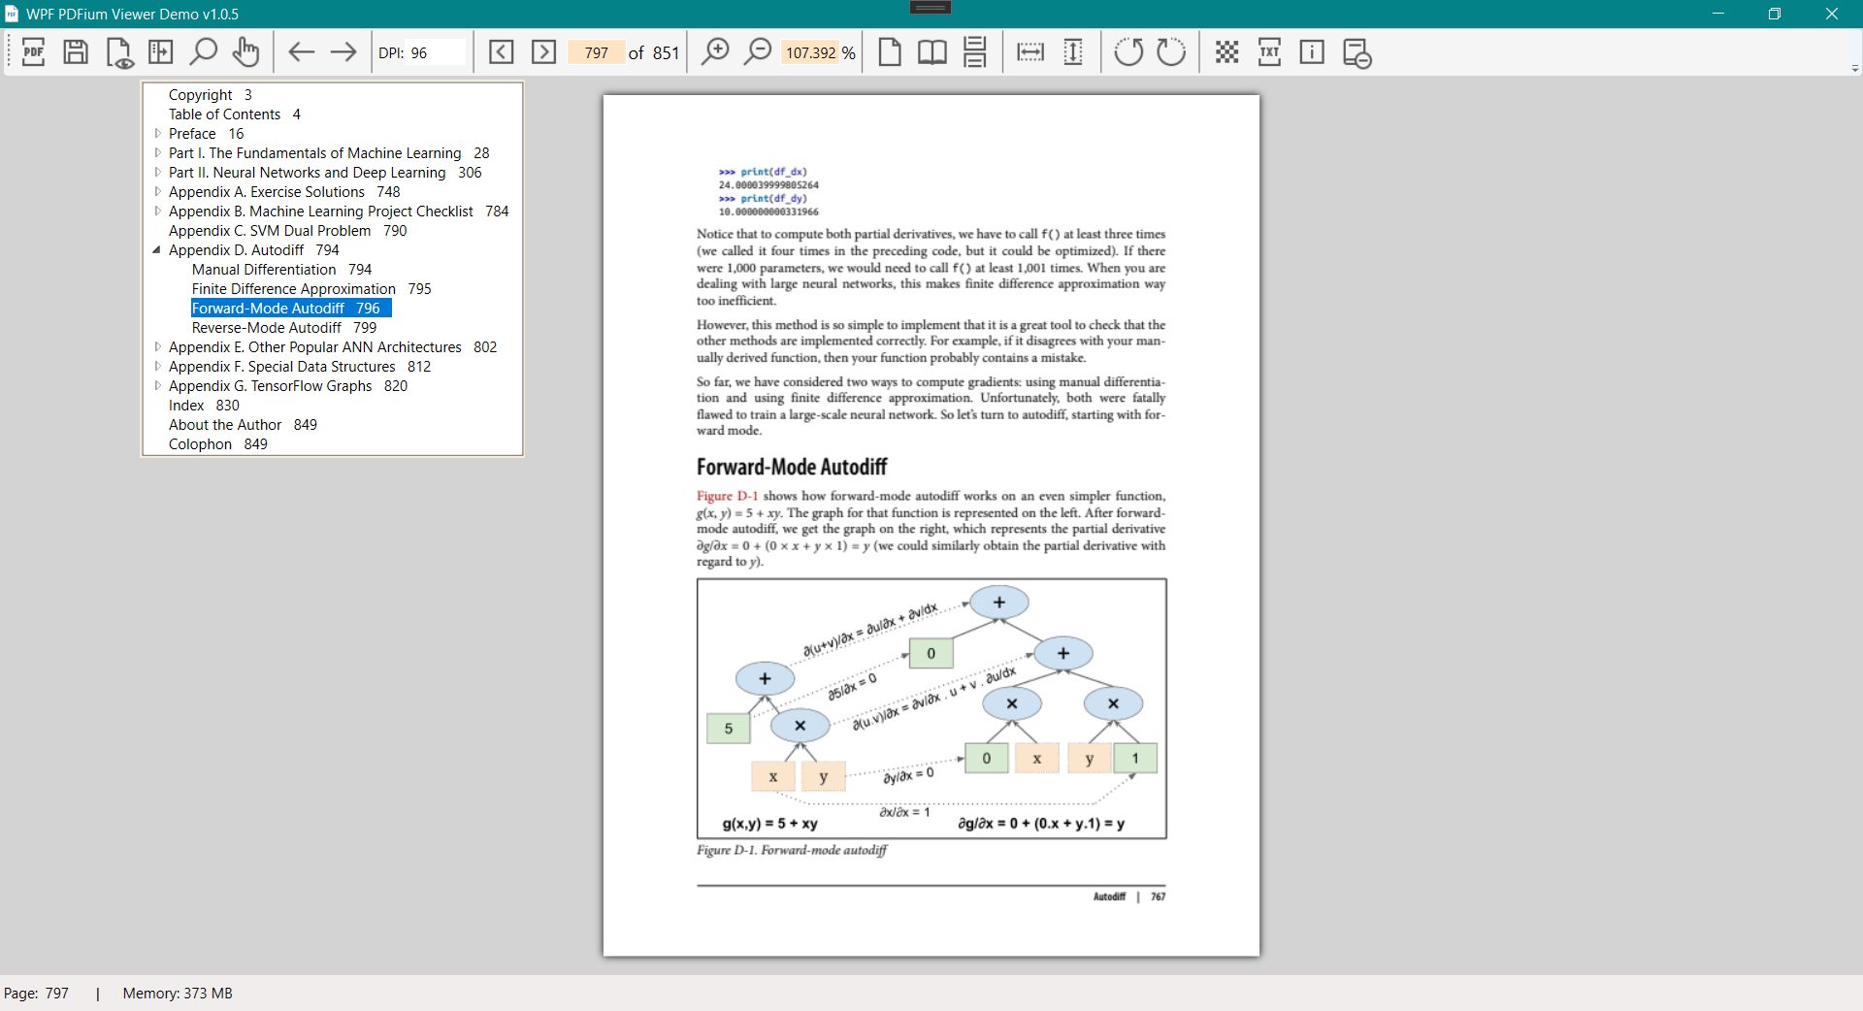Navigate back with the left arrow

pos(302,52)
